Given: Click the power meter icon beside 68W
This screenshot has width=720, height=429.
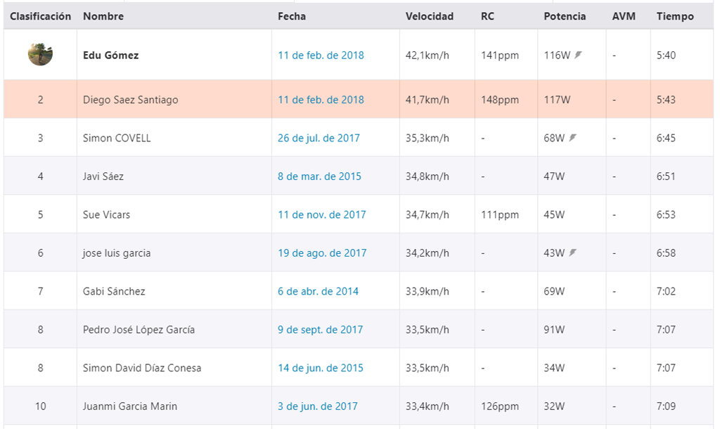Looking at the screenshot, I should (572, 137).
